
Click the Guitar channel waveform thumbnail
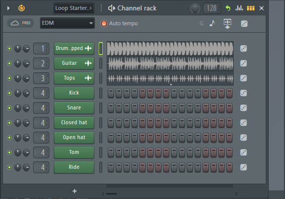pos(170,63)
